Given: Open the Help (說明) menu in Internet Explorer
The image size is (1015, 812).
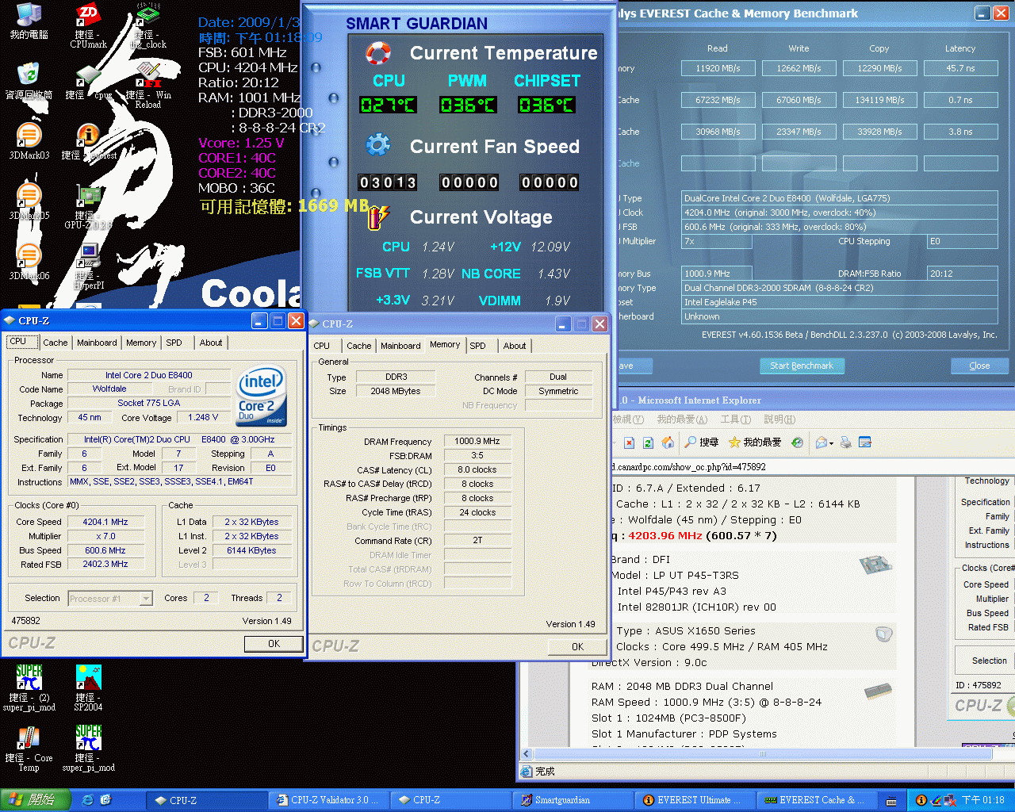Looking at the screenshot, I should pyautogui.click(x=779, y=419).
